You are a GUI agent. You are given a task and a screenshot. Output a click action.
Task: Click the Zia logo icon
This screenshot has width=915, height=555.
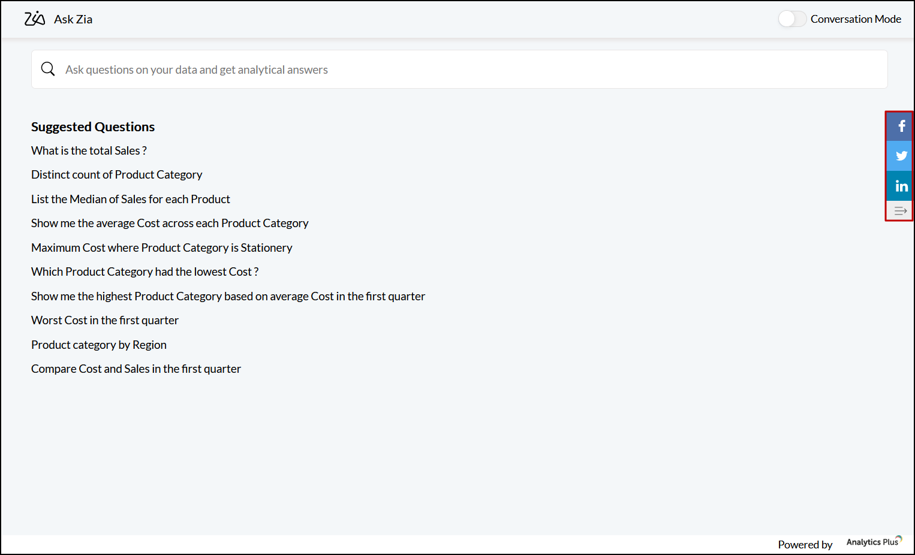[35, 19]
